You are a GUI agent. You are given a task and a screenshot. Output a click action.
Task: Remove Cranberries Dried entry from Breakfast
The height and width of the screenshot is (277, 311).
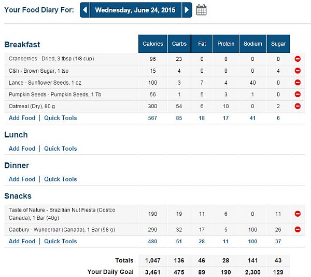298,59
